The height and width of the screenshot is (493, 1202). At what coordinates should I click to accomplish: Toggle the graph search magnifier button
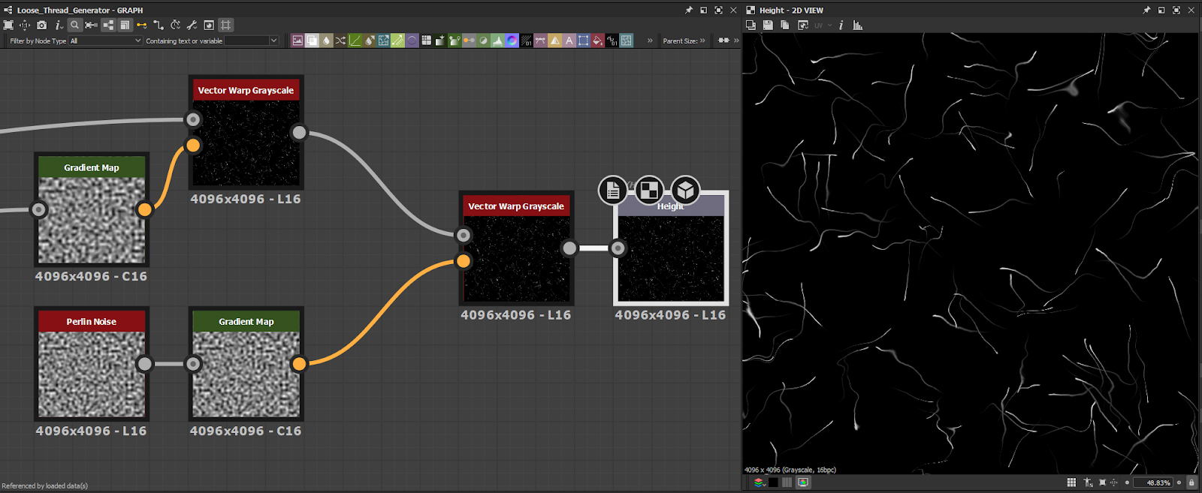point(74,25)
